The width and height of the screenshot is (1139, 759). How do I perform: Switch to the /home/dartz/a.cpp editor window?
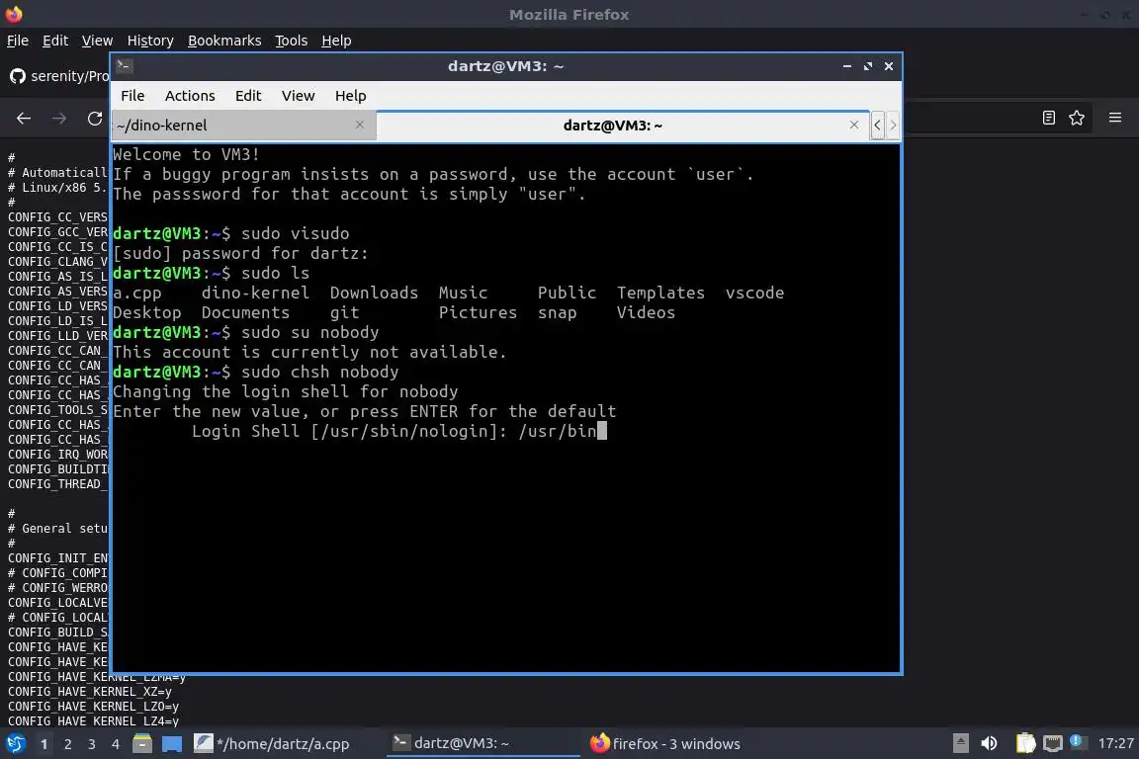tap(272, 744)
